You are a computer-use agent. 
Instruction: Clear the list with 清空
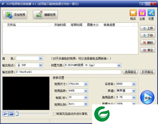pos(147,50)
